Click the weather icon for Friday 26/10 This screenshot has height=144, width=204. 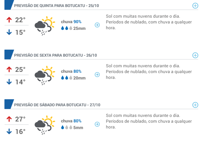pos(45,75)
